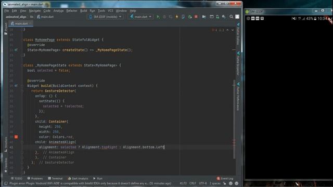Click the editor vertical scrollbar
This screenshot has height=187, width=333.
pos(234,119)
